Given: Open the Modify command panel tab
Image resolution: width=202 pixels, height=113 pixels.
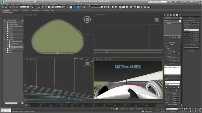Looking at the screenshot, I should [168, 15].
